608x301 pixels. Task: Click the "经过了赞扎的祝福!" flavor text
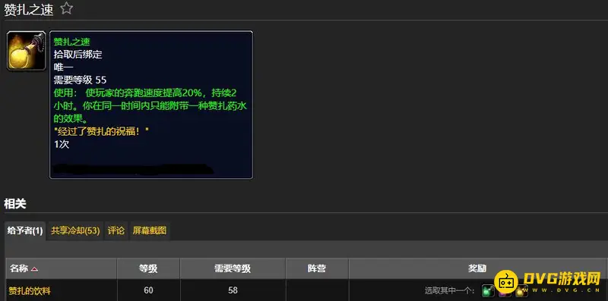pos(102,131)
